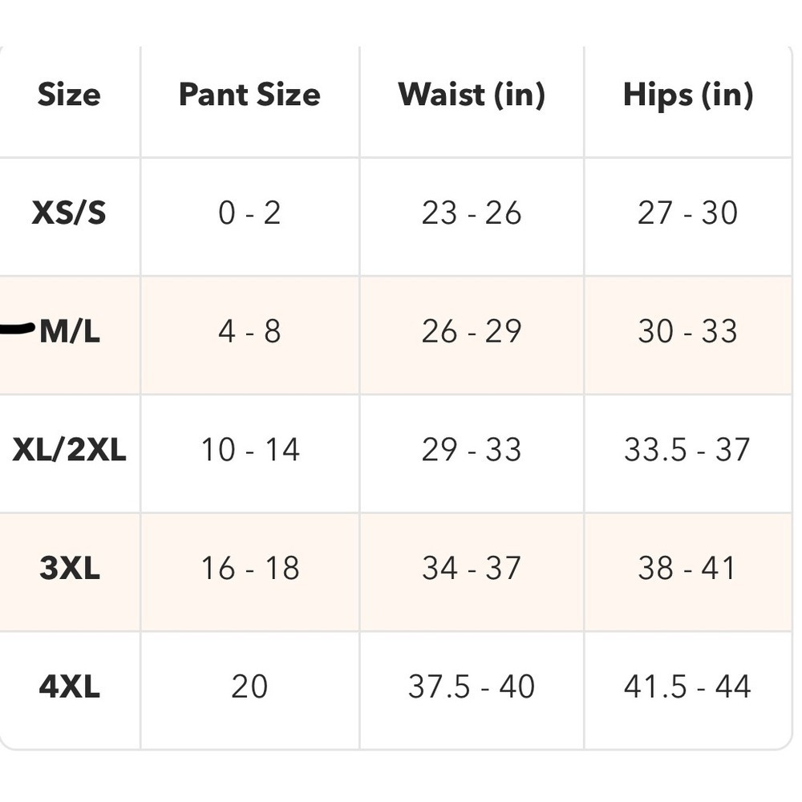
Task: Click hips value 33.5 - 37
Action: tap(688, 450)
